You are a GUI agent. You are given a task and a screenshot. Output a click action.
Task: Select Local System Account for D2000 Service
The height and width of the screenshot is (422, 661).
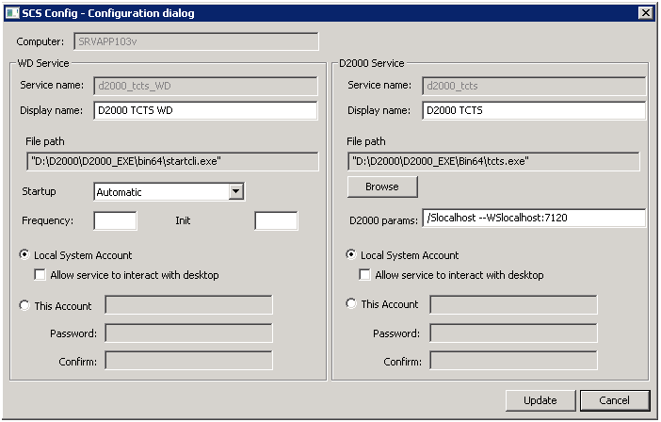tap(351, 255)
